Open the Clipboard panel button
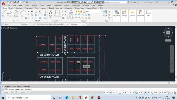Viewport: 177px width, 100px height. click(x=140, y=13)
